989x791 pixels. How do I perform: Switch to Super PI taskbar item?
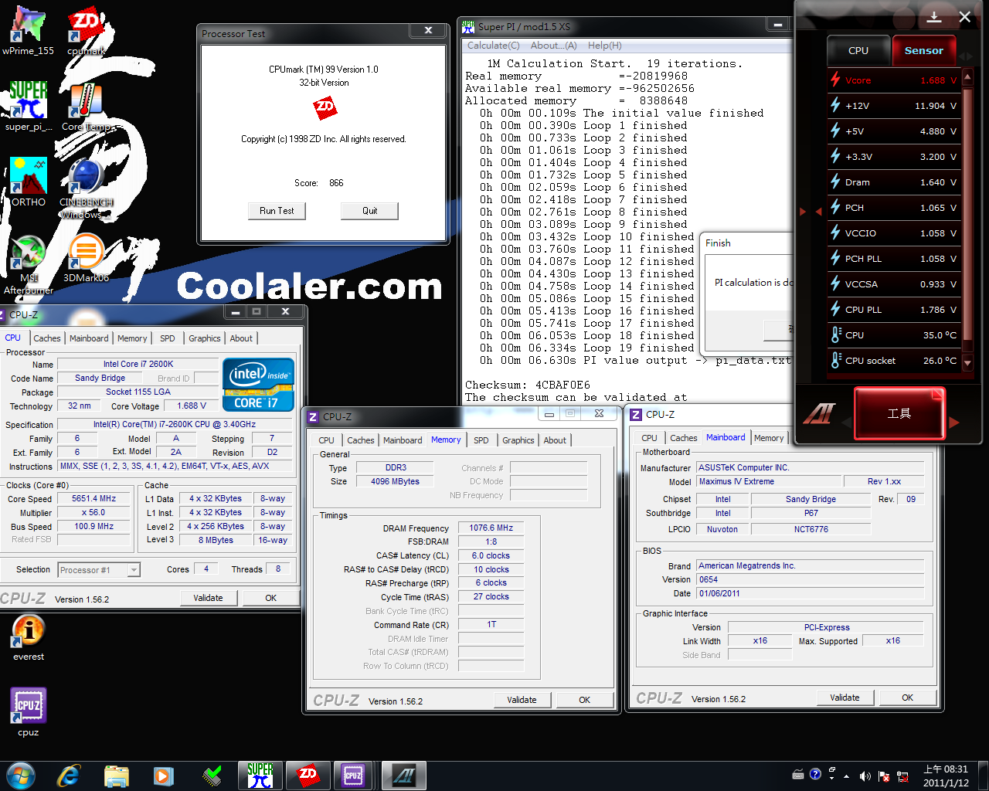point(260,776)
